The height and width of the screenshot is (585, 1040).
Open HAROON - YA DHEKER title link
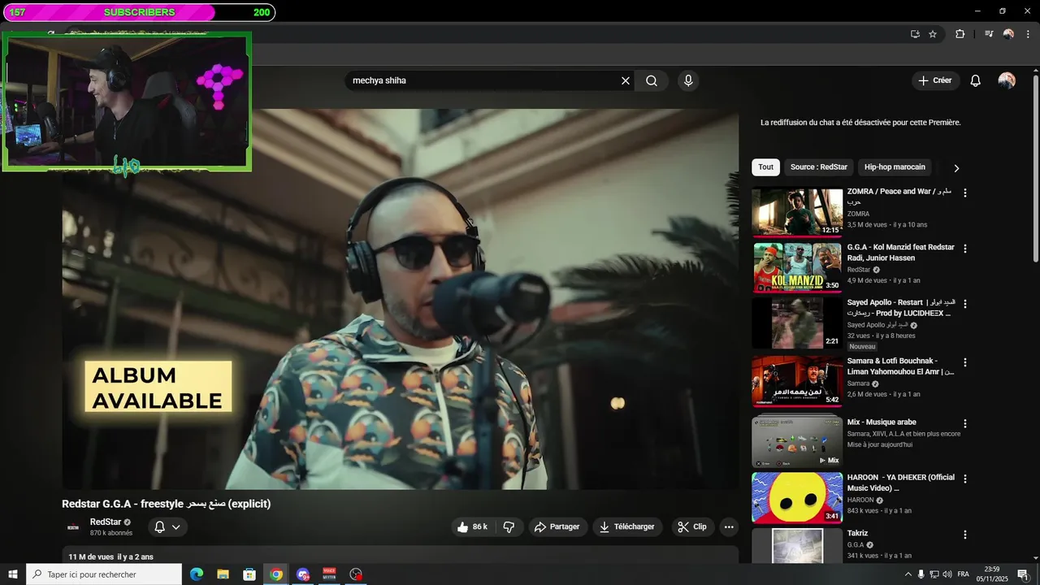point(901,483)
